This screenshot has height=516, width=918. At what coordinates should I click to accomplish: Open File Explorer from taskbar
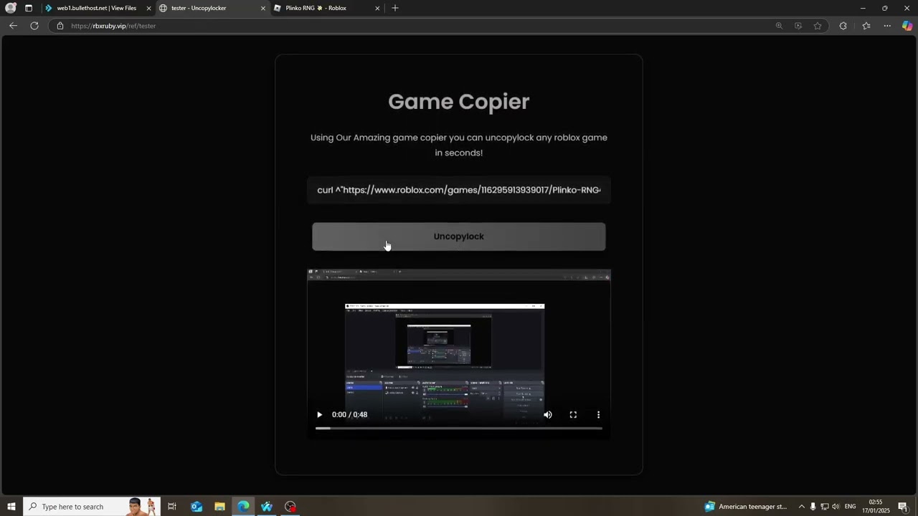220,507
